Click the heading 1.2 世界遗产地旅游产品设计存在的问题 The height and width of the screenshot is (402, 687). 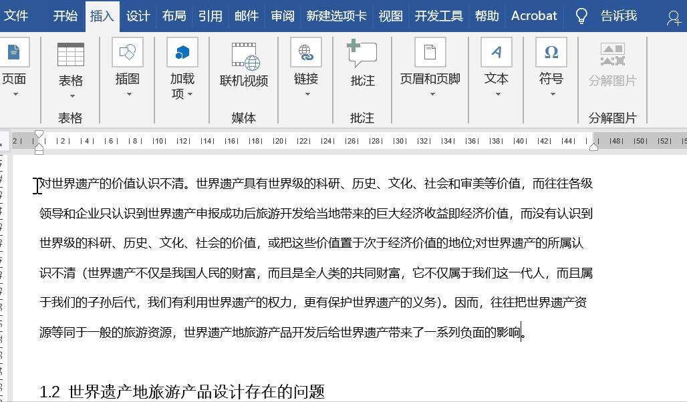182,391
